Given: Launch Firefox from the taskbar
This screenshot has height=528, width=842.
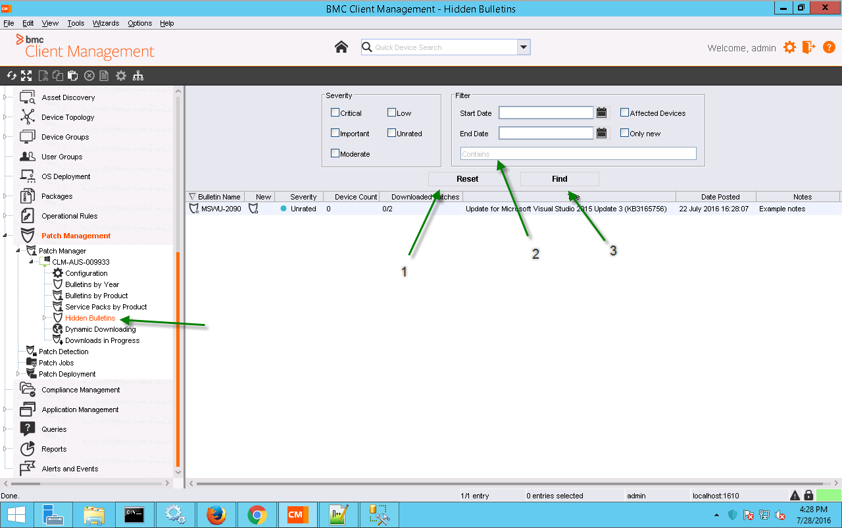Looking at the screenshot, I should point(216,514).
